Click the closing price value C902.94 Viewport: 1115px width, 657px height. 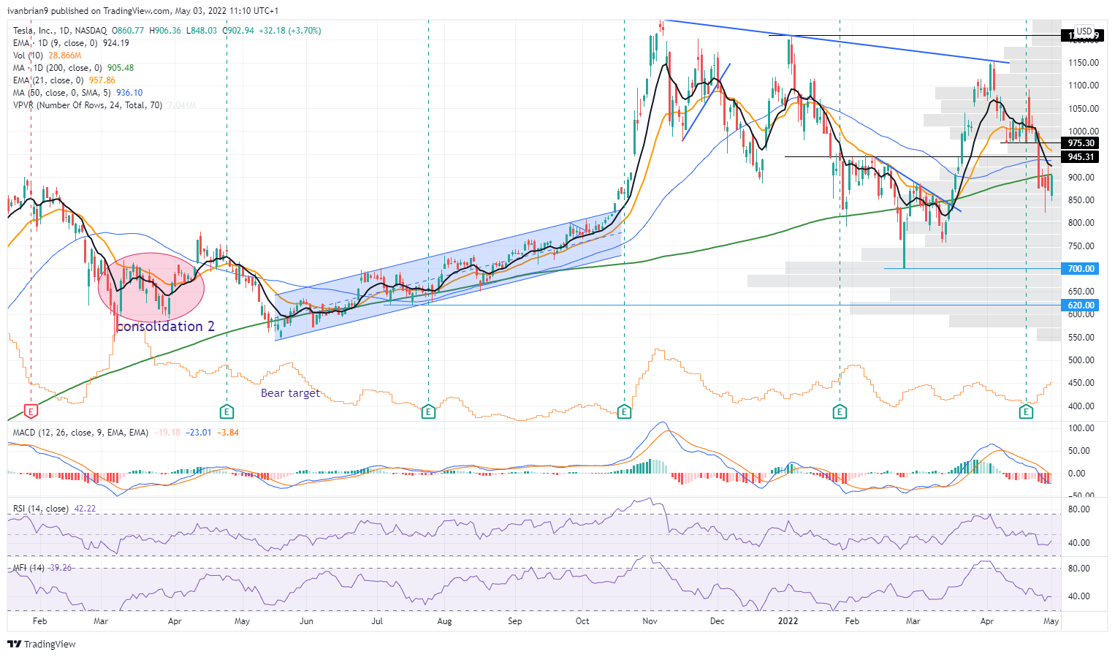[239, 31]
